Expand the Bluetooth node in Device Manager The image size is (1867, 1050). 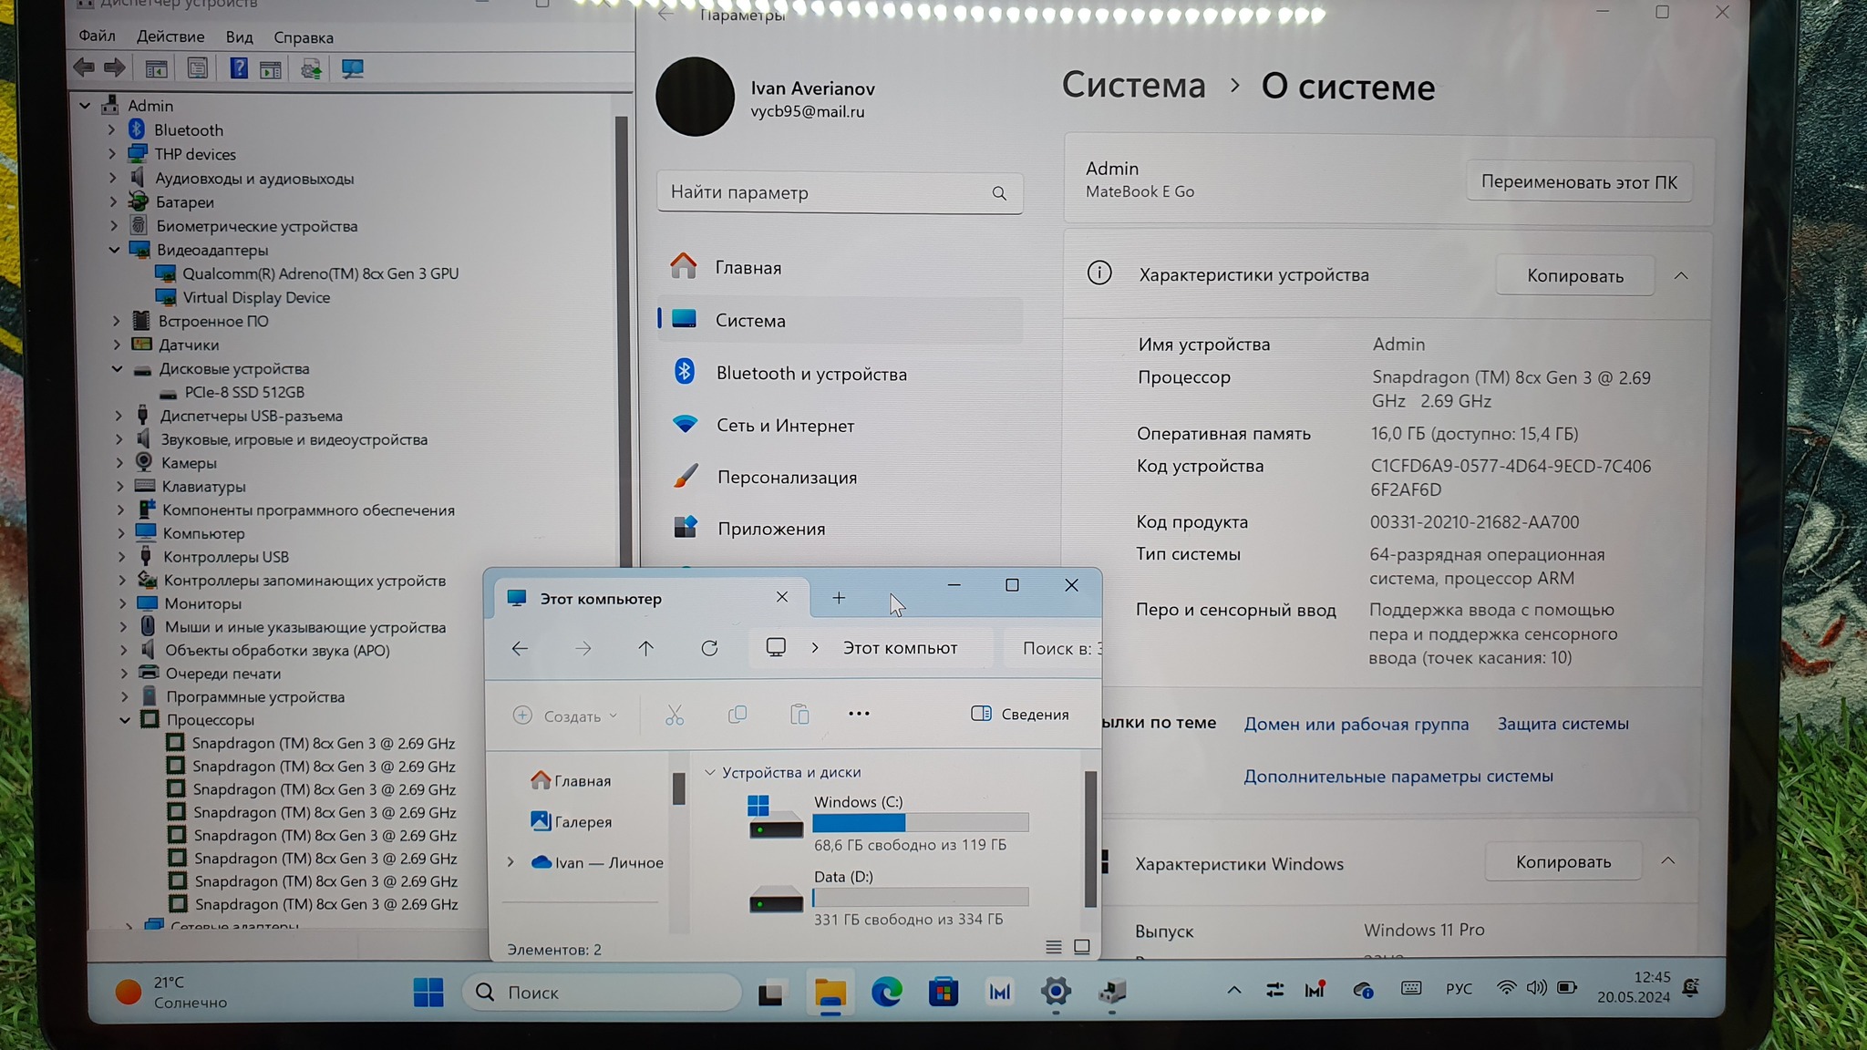[x=112, y=129]
